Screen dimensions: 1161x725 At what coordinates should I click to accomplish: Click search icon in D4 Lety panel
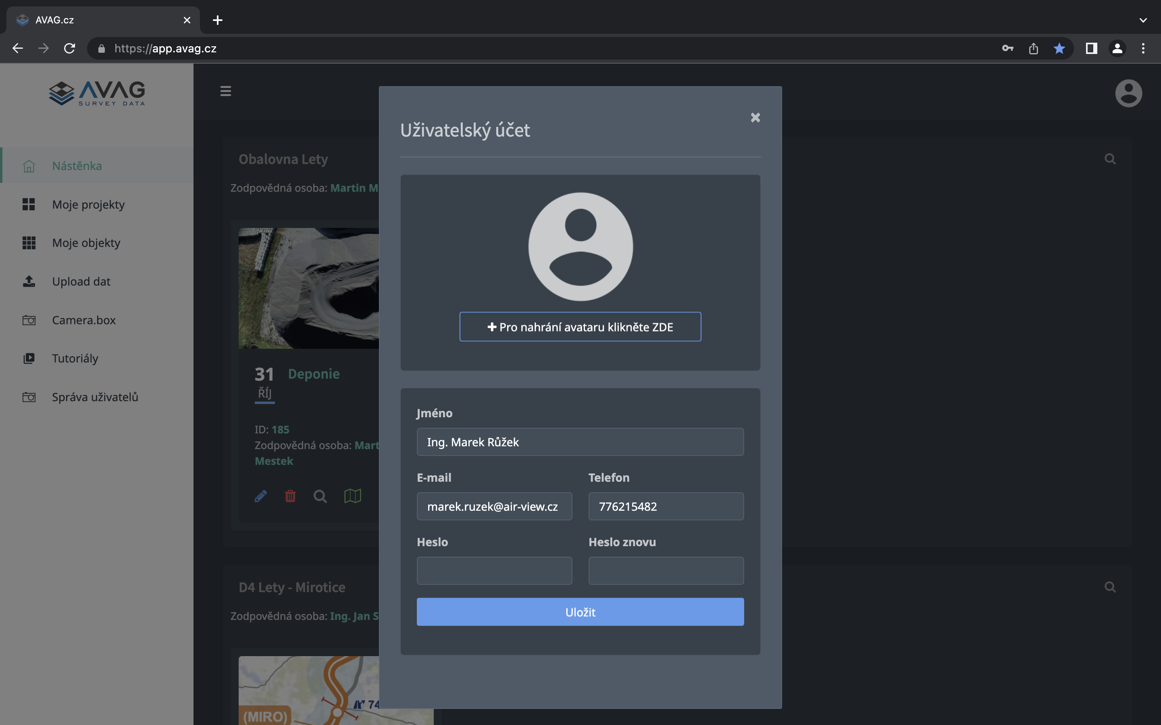tap(1110, 587)
